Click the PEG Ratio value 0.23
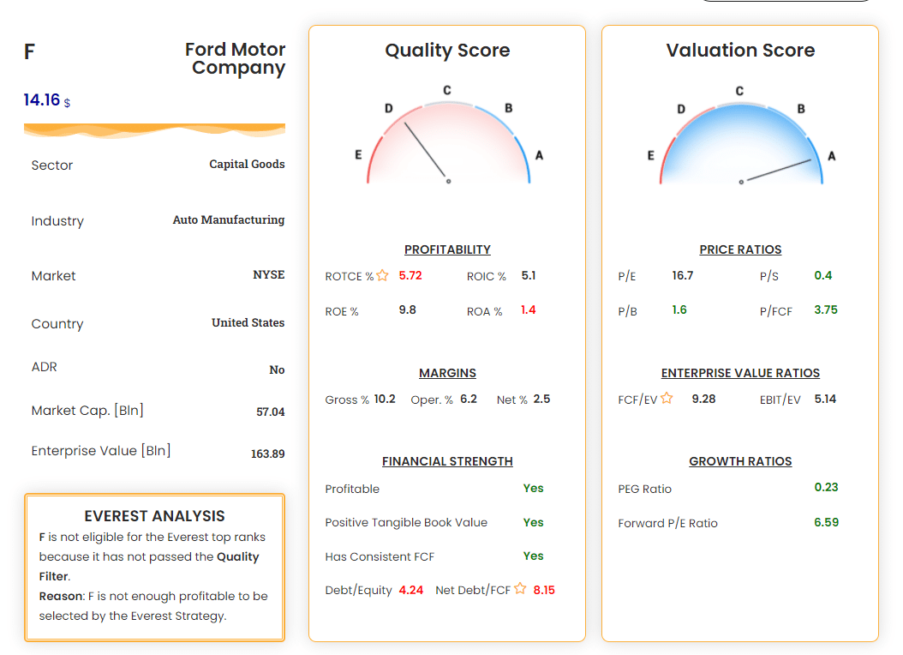This screenshot has height=655, width=903. click(827, 487)
